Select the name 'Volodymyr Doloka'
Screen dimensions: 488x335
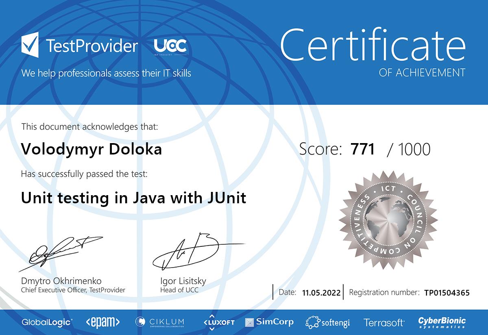click(91, 150)
